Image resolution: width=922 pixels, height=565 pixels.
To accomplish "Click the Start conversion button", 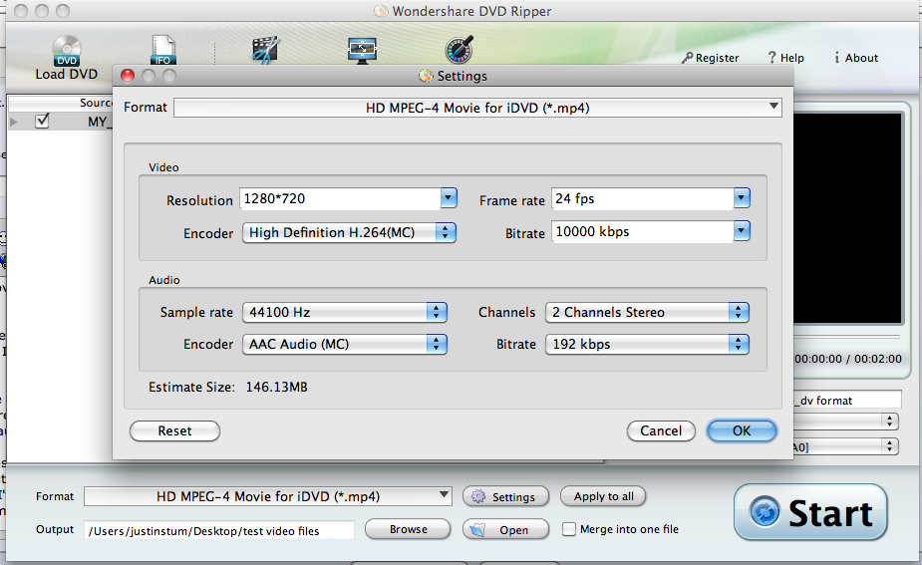I will 810,512.
